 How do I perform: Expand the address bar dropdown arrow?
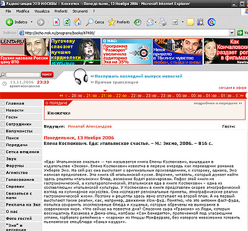pos(232,33)
